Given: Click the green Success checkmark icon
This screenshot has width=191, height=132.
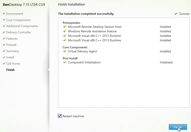Looking at the screenshot, I should pyautogui.click(x=176, y=14).
